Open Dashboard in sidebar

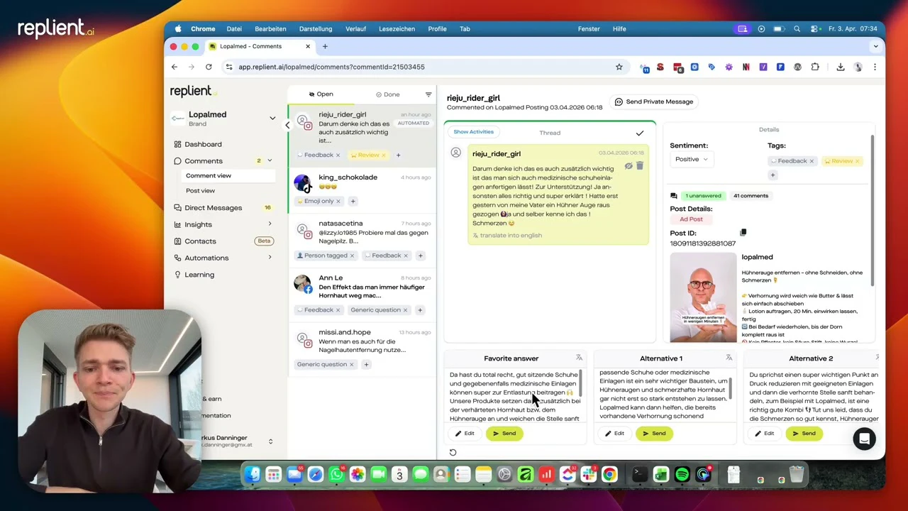pos(203,144)
